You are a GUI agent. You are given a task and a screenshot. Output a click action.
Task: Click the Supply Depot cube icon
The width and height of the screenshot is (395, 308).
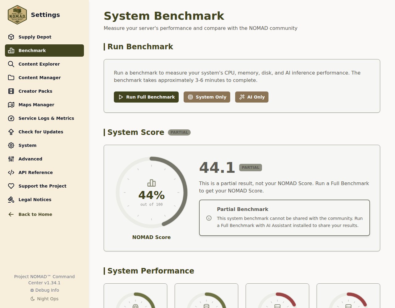[11, 37]
